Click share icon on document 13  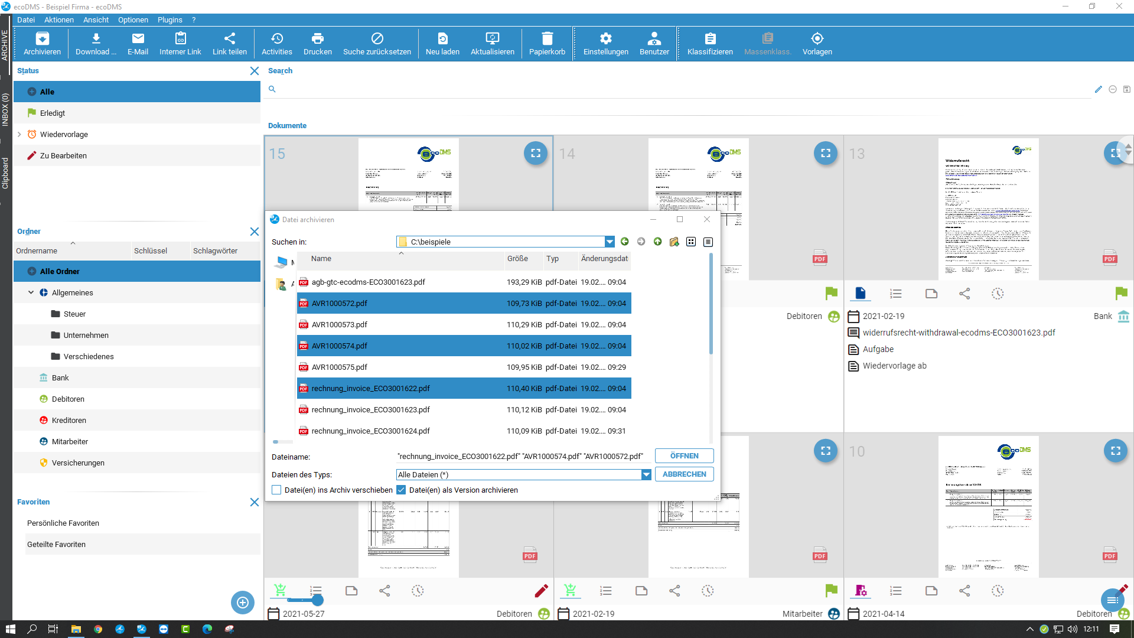pyautogui.click(x=964, y=294)
